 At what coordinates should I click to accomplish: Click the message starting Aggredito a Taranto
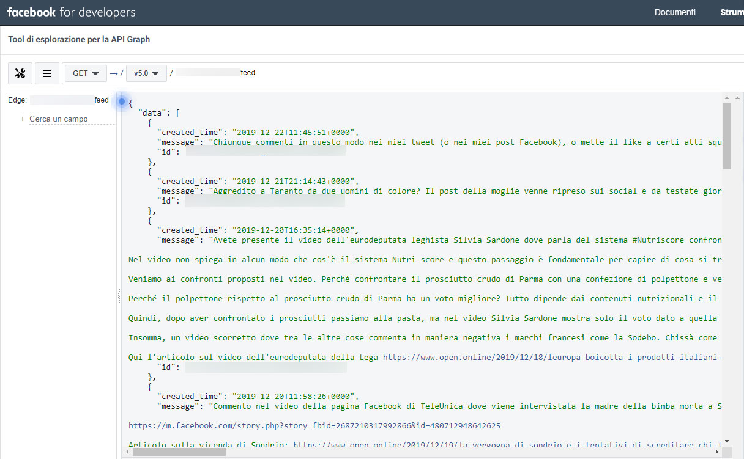466,191
